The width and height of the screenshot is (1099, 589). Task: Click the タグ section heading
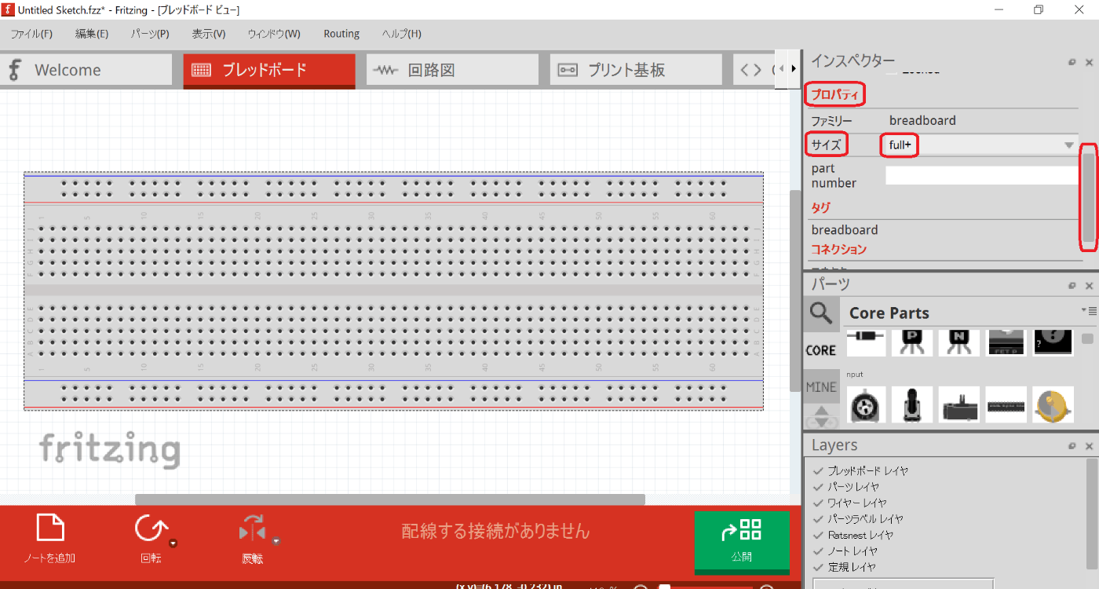[820, 208]
